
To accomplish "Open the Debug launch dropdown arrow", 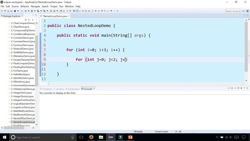I will pyautogui.click(x=29, y=11).
